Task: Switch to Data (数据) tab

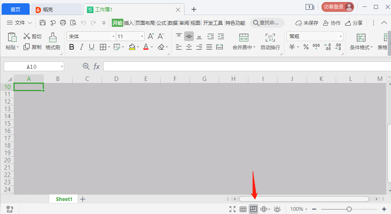Action: [173, 23]
